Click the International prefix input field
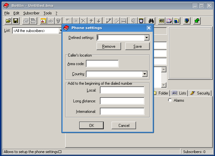The width and height of the screenshot is (215, 156). click(122, 111)
